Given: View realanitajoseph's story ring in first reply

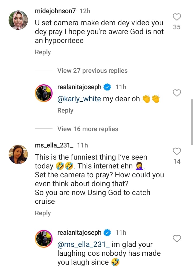Looking at the screenshot, I should tap(44, 93).
